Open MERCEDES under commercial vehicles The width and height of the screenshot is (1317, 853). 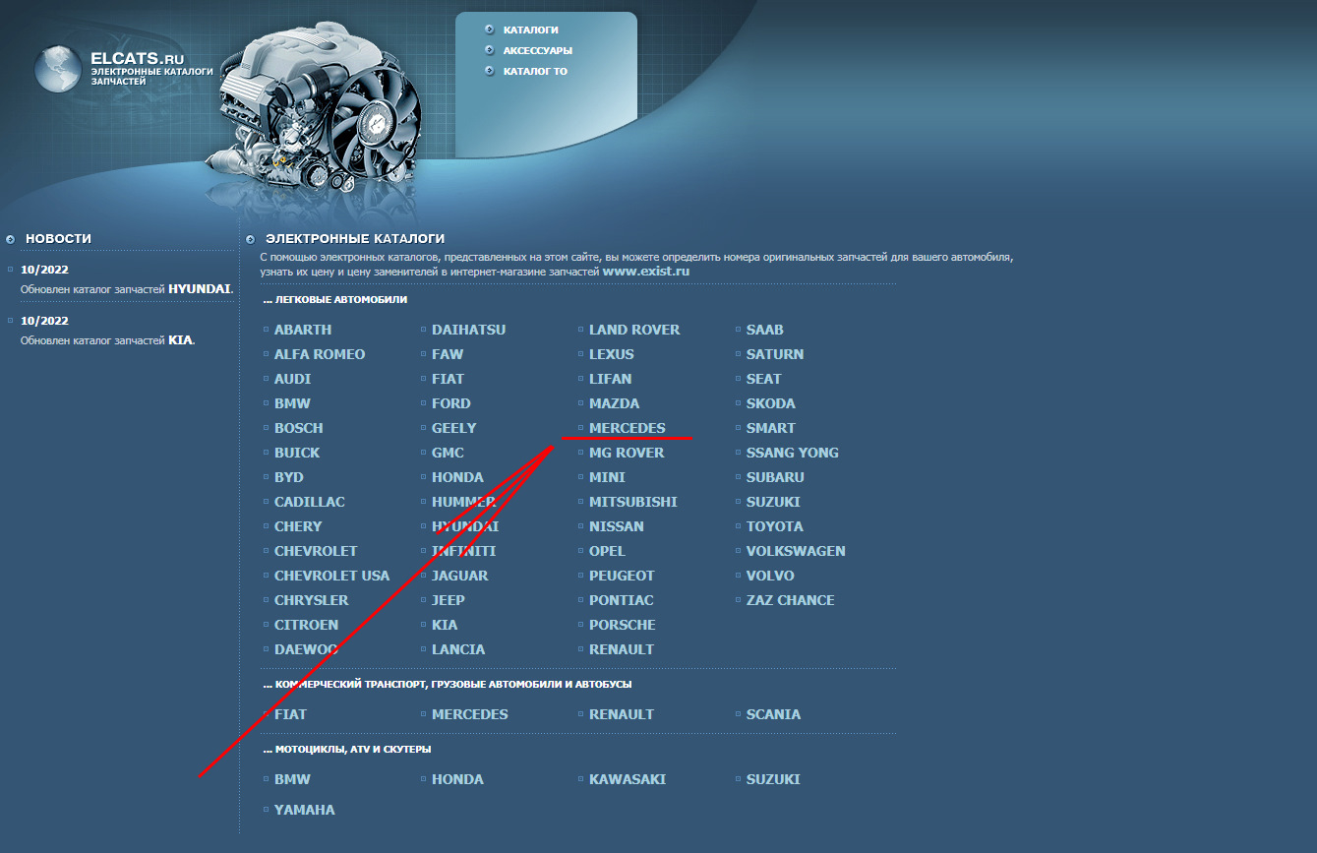[x=470, y=714]
